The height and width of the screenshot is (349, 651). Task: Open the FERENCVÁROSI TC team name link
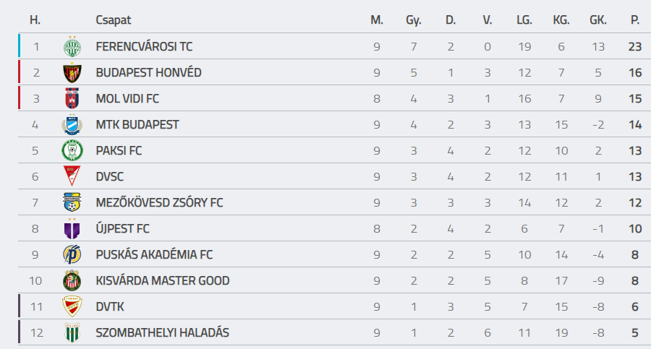144,46
